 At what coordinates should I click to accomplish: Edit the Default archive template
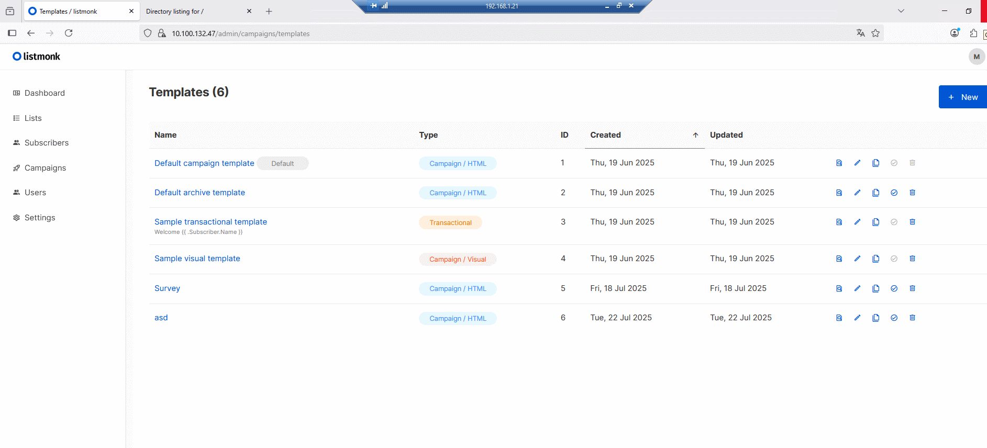coord(857,193)
